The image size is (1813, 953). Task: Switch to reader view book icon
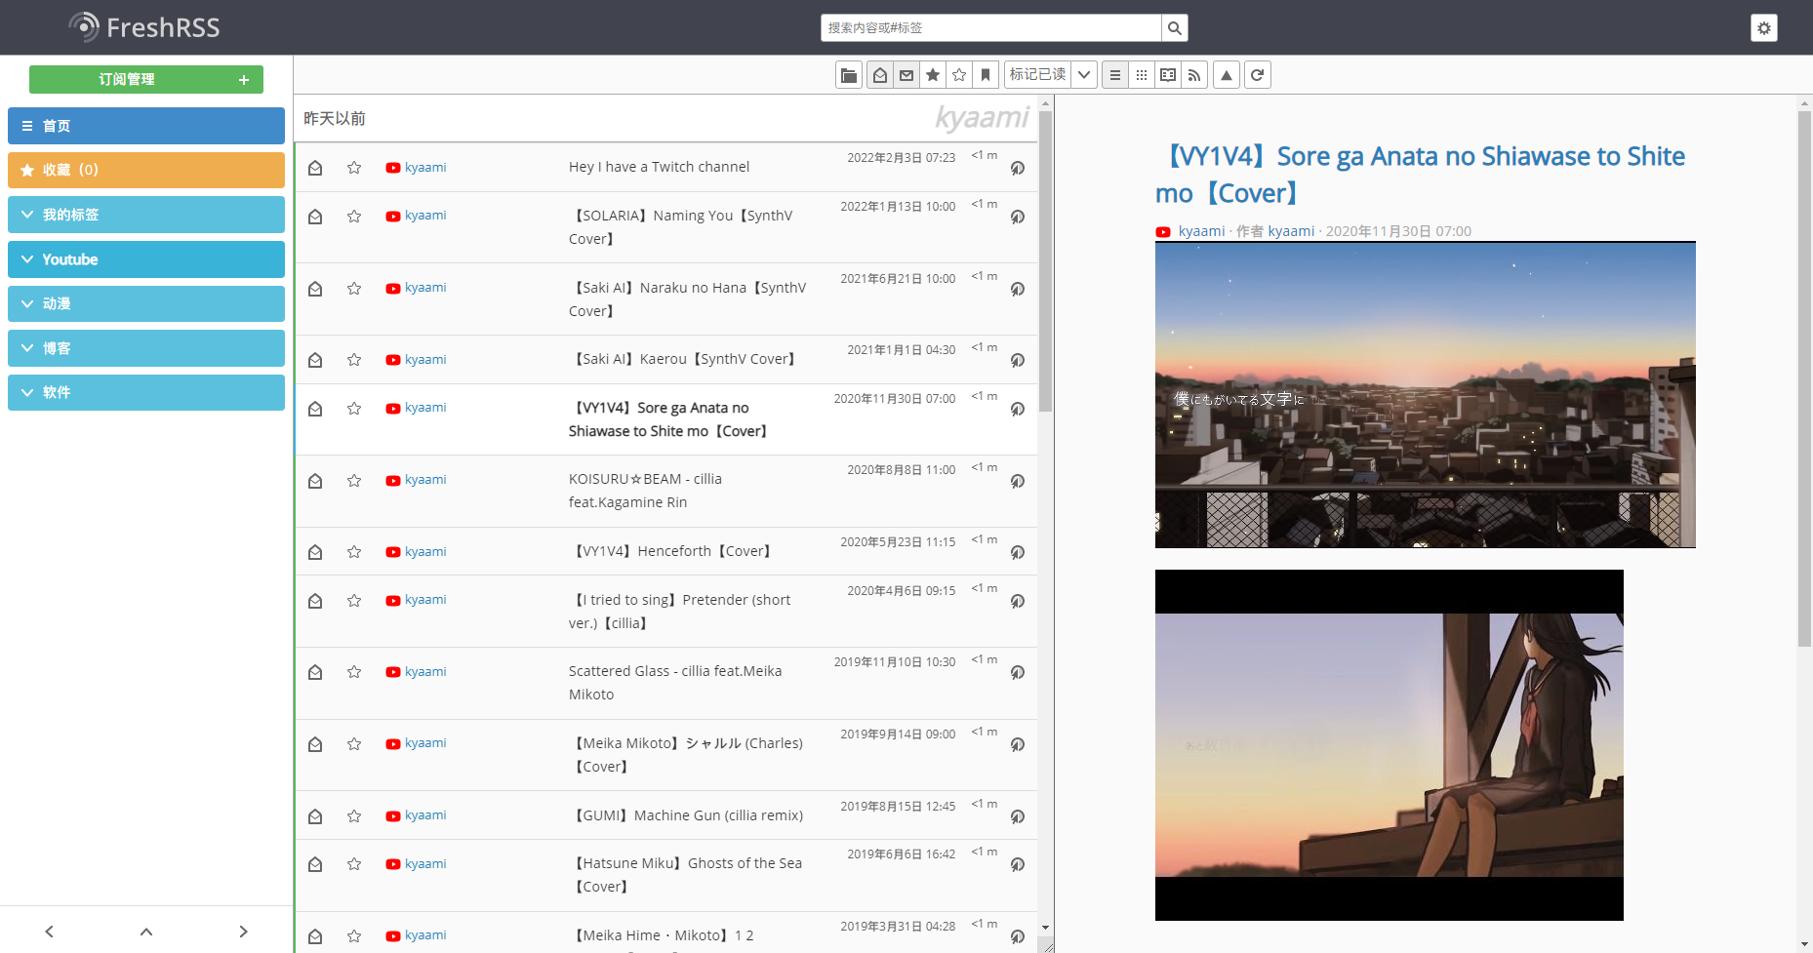(1168, 75)
